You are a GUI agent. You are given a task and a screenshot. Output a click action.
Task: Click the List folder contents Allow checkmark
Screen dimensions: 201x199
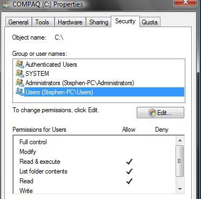click(x=129, y=171)
